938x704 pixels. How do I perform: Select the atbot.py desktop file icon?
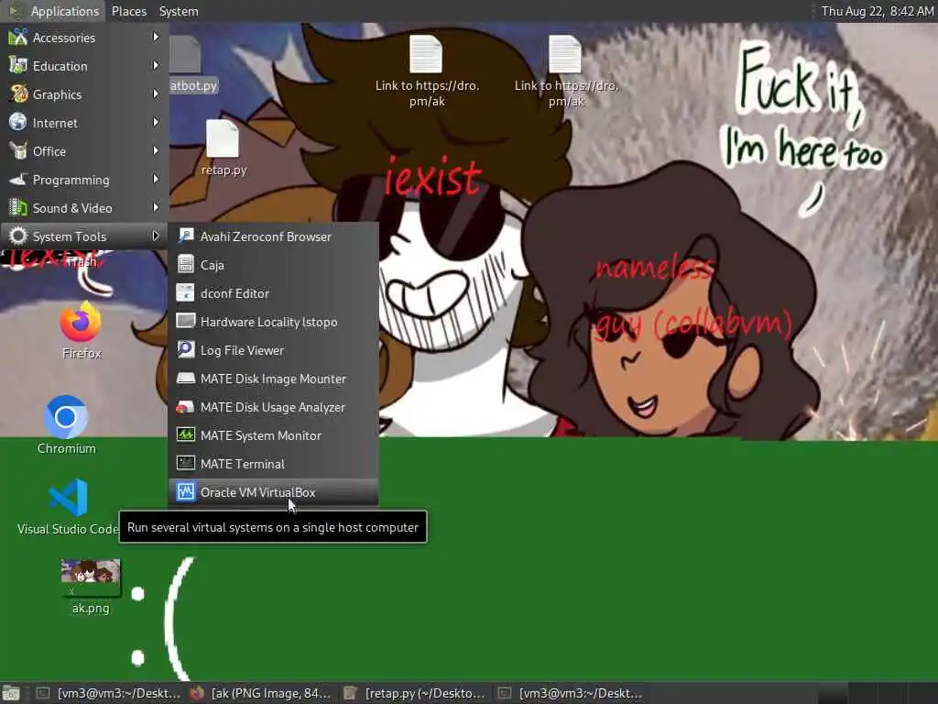pyautogui.click(x=185, y=55)
